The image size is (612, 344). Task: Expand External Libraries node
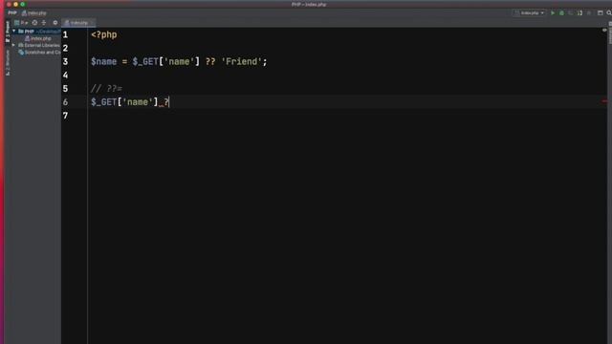point(14,45)
